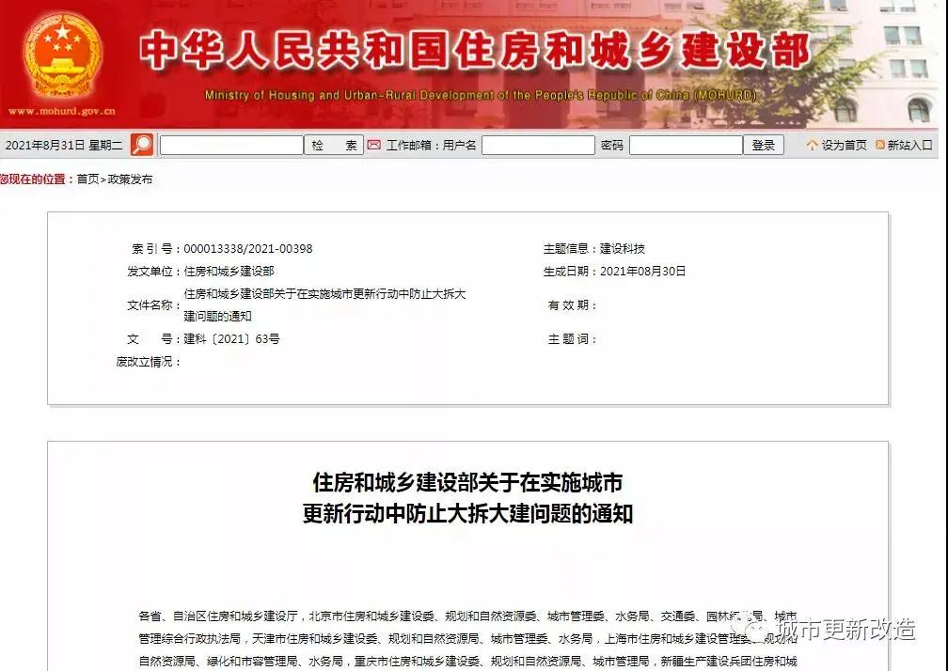
Task: Go to 首页 in breadcrumb
Action: (x=87, y=179)
